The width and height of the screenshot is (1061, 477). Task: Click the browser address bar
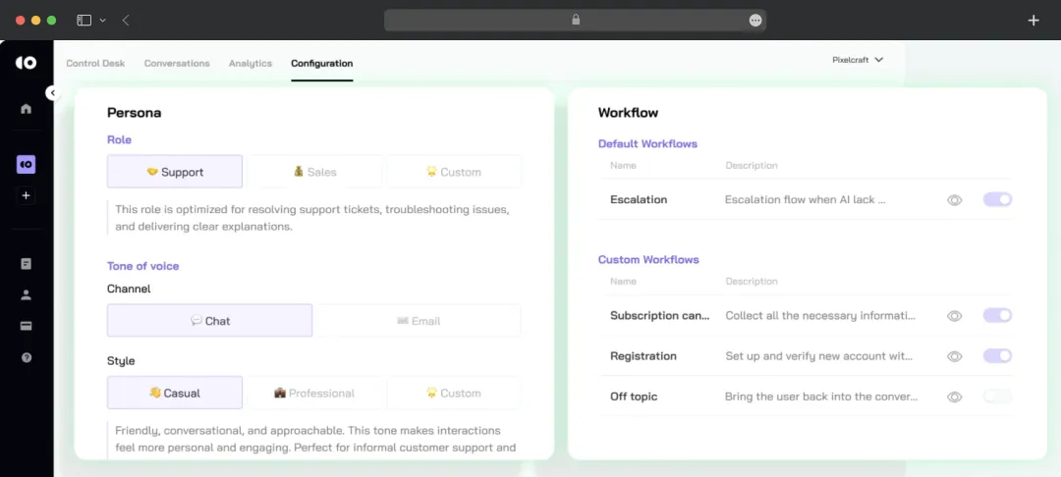point(575,21)
